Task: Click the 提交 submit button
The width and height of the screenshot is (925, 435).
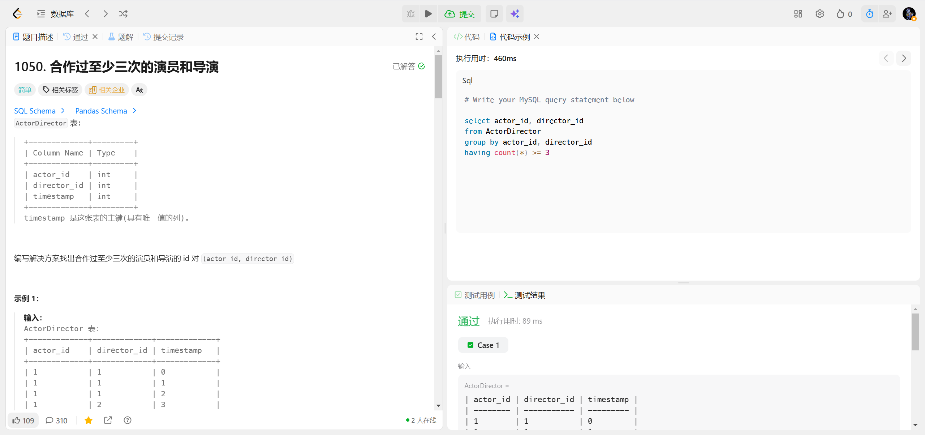Action: 460,14
